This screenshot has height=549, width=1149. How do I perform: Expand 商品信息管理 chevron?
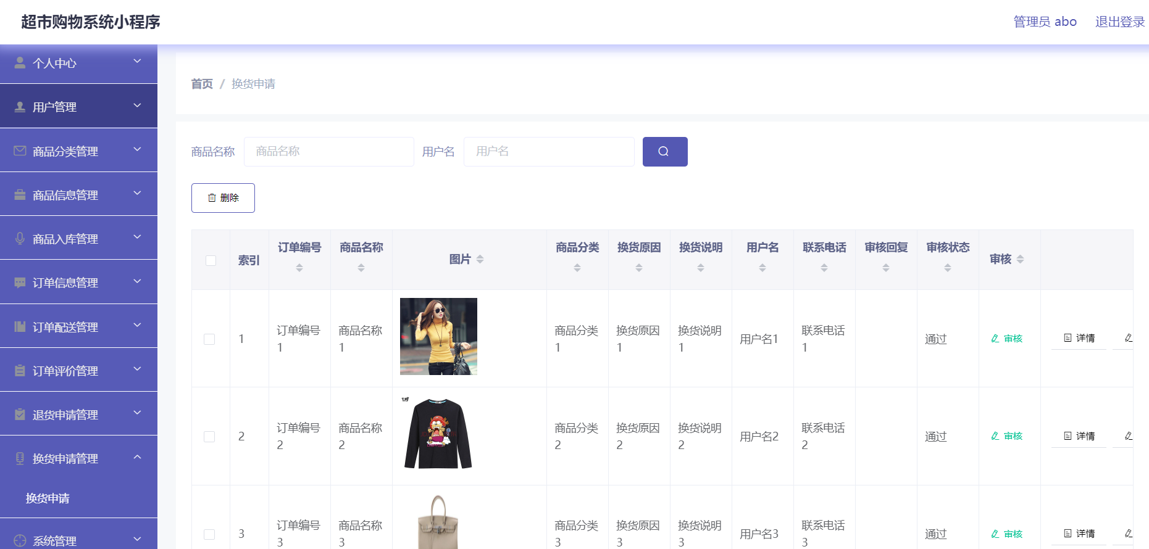click(x=137, y=193)
